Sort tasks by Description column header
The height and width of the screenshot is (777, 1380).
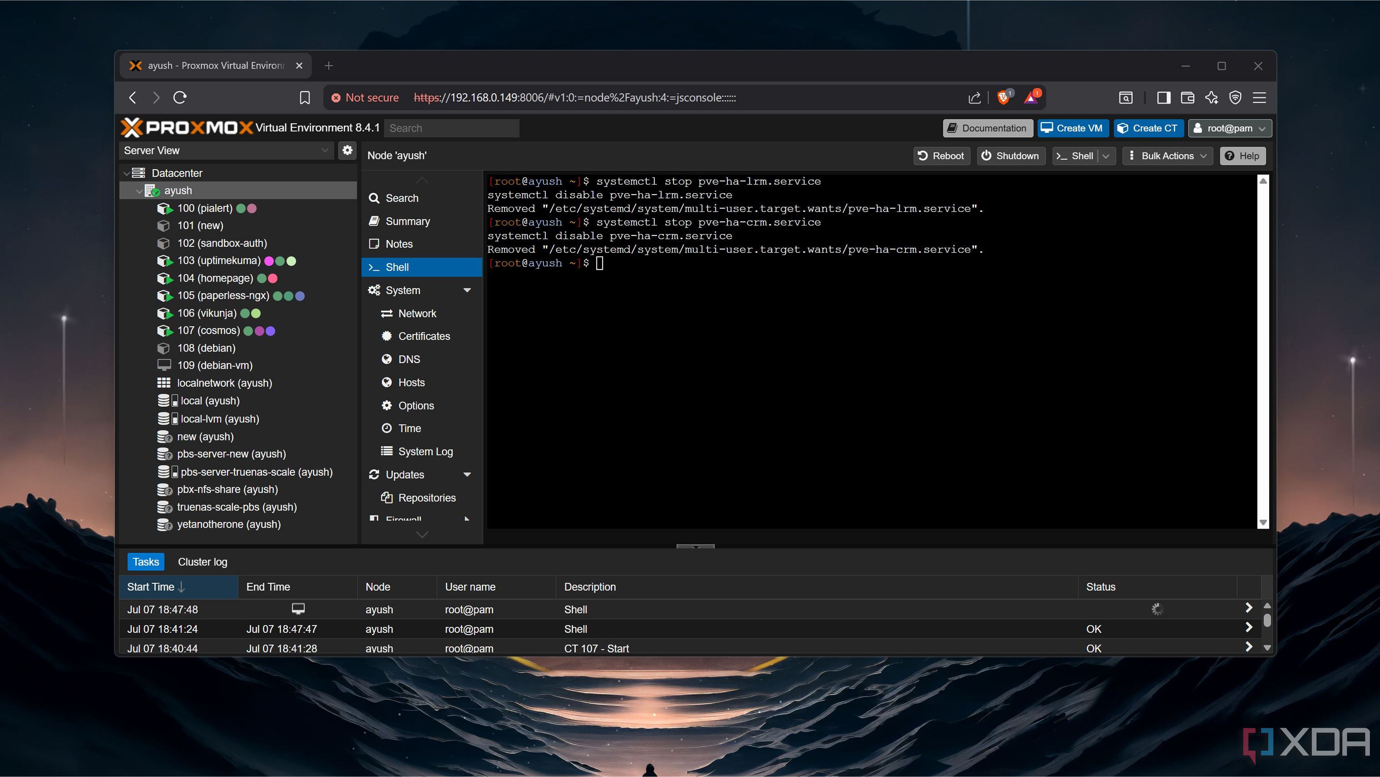816,587
